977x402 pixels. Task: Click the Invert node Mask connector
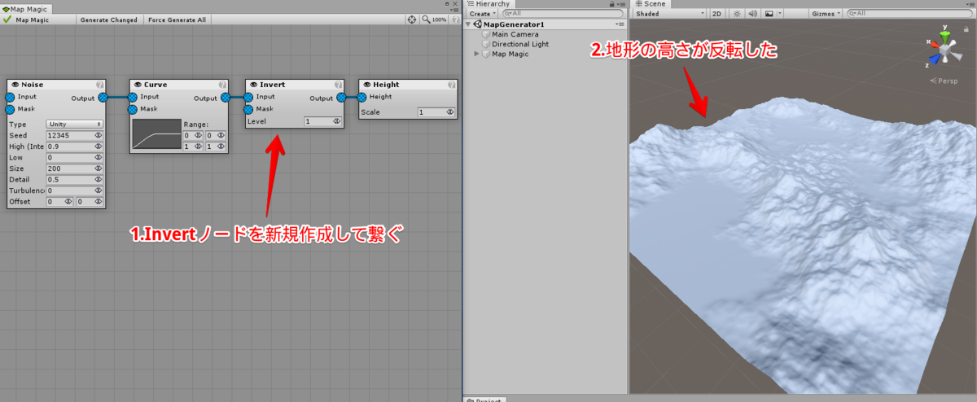(x=248, y=109)
